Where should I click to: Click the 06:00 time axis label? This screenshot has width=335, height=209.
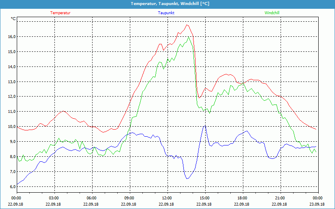[x=92, y=198]
